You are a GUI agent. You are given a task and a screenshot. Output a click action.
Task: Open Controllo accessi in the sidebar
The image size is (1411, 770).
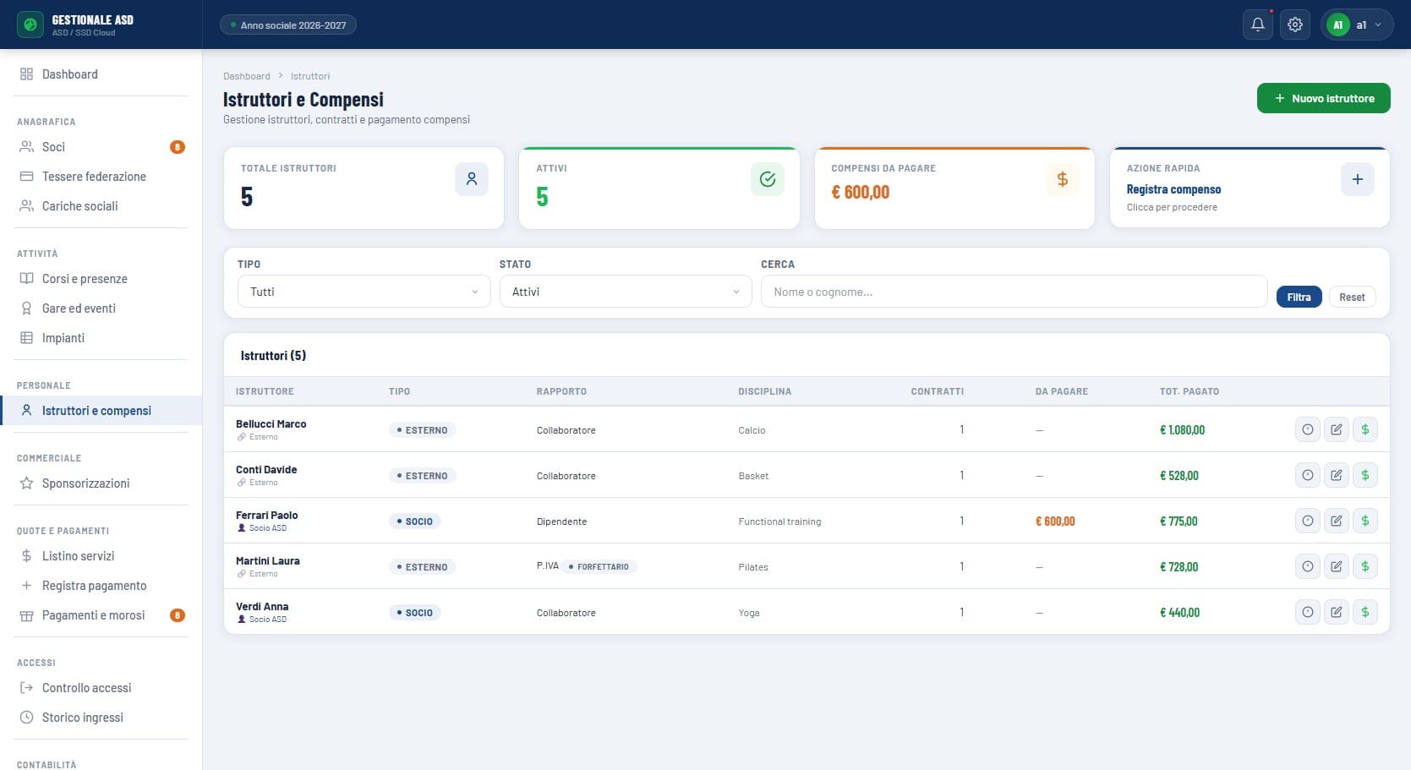101,688
